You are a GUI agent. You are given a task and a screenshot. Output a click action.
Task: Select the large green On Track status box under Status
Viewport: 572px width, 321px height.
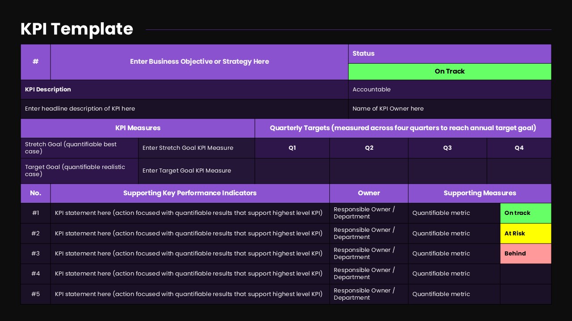(x=450, y=71)
